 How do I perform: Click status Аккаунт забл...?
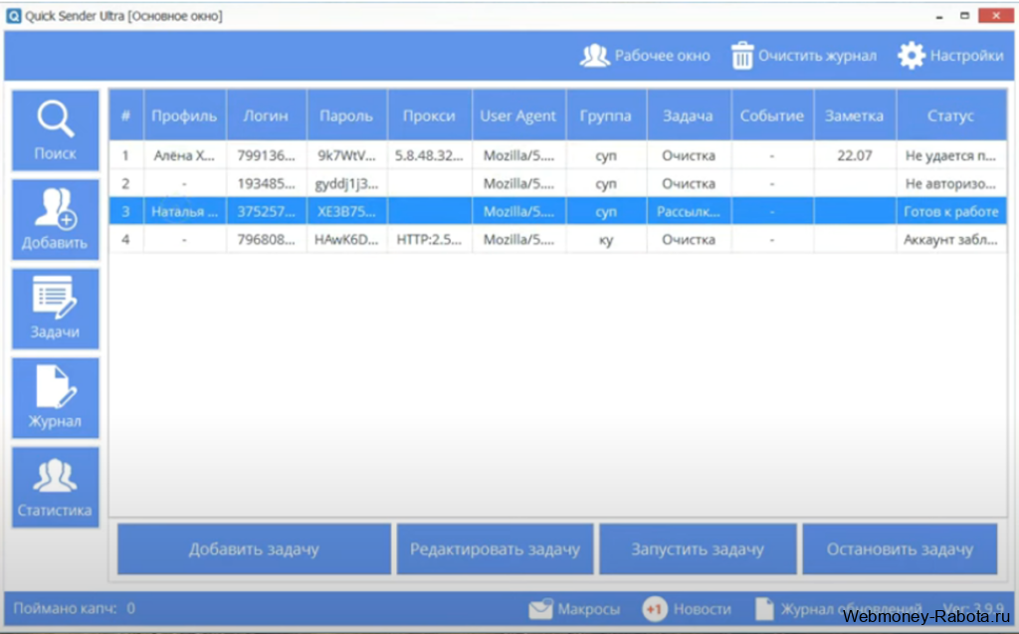point(950,239)
